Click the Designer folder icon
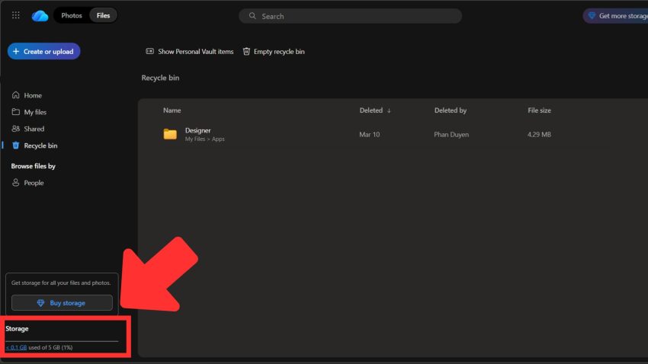Image resolution: width=648 pixels, height=364 pixels. coord(170,134)
